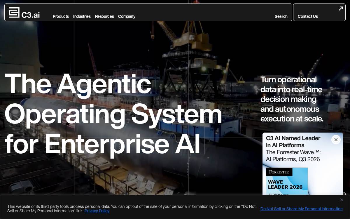Open the Industries menu

[x=82, y=16]
